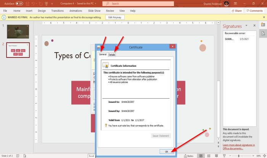This screenshot has height=158, width=267.
Task: Go to Next Slide double-arrow
Action: [218, 146]
